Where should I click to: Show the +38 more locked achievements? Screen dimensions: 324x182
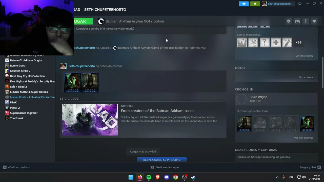tap(298, 42)
